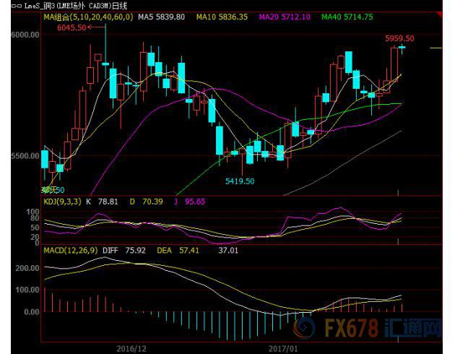Click the KDJ axis label 80

35,218
